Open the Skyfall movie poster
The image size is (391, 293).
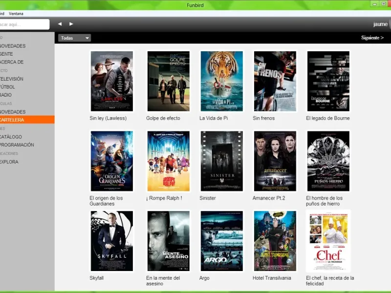click(112, 241)
